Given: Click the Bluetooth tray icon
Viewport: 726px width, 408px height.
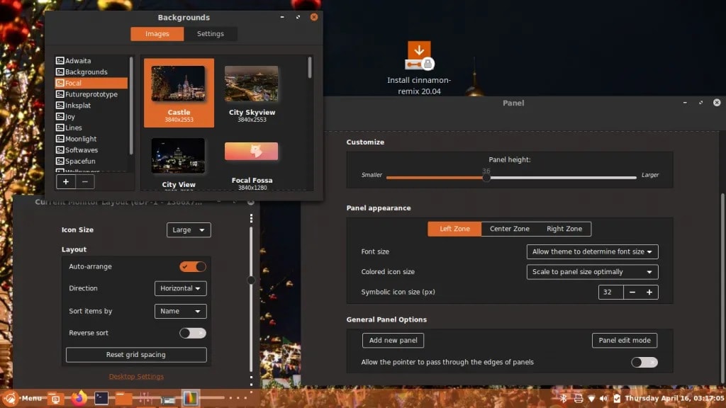Looking at the screenshot, I should (x=564, y=399).
